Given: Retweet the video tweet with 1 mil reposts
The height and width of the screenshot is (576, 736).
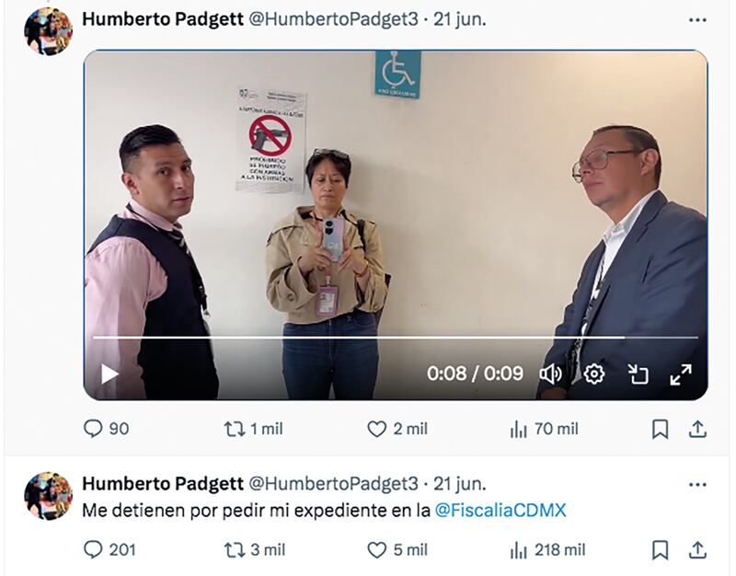Looking at the screenshot, I should coord(254,429).
